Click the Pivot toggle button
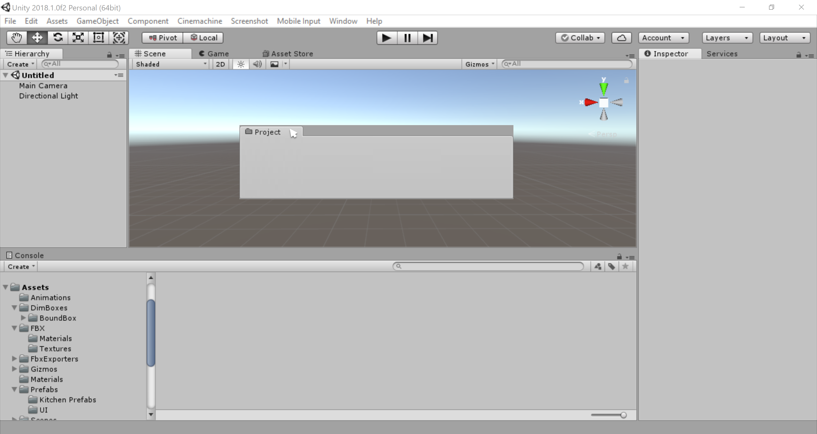 [x=163, y=38]
